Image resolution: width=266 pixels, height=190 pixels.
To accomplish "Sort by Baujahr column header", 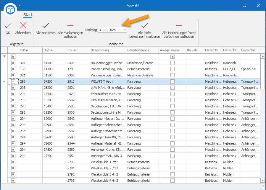I will [195, 50].
